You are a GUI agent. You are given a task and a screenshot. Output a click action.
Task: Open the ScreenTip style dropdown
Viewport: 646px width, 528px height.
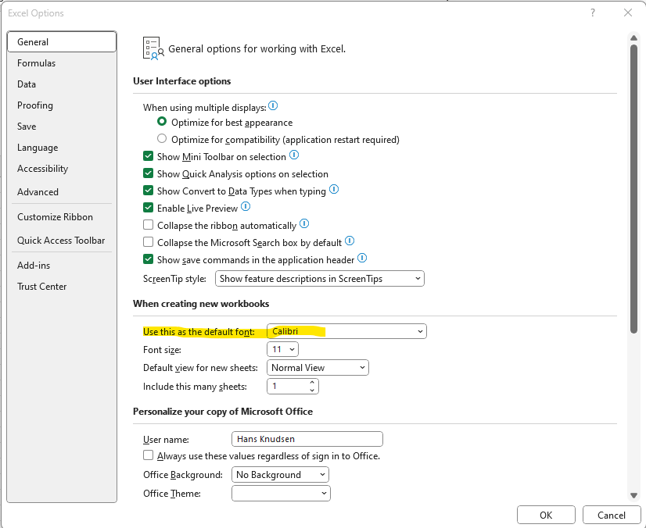pos(320,279)
